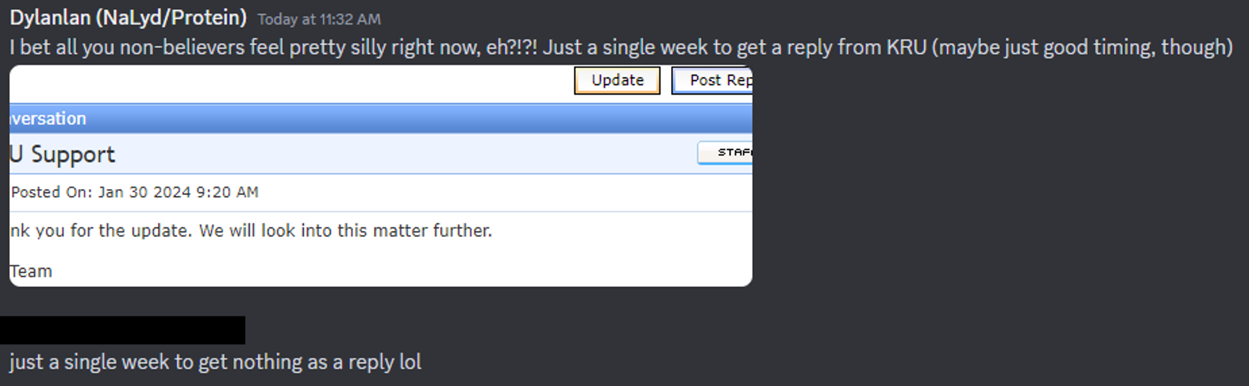The height and width of the screenshot is (386, 1249).
Task: Click the Posted On date line
Action: coord(135,192)
